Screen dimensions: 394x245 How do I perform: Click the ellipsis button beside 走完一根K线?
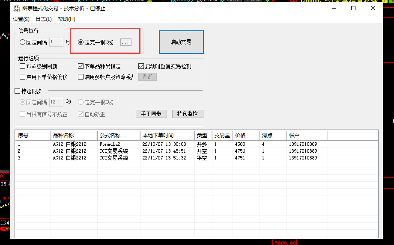[x=125, y=42]
